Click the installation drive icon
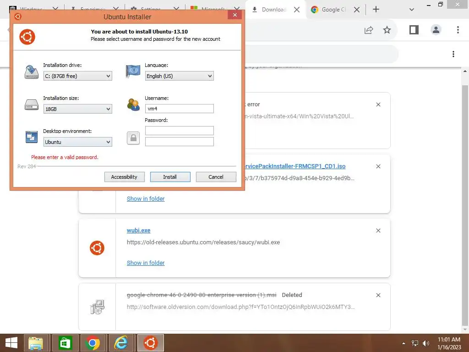 [x=32, y=72]
